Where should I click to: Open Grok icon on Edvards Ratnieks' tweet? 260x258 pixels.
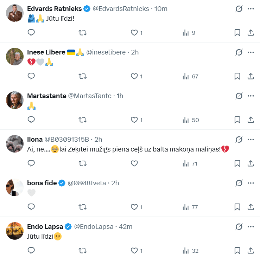point(239,9)
